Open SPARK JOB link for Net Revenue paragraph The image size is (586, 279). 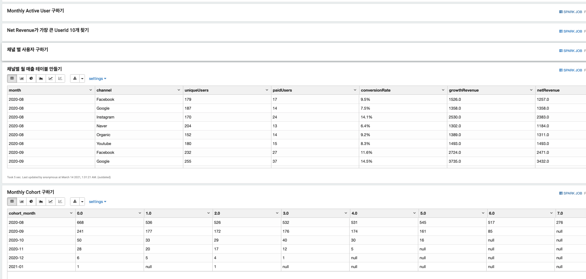[x=570, y=31]
